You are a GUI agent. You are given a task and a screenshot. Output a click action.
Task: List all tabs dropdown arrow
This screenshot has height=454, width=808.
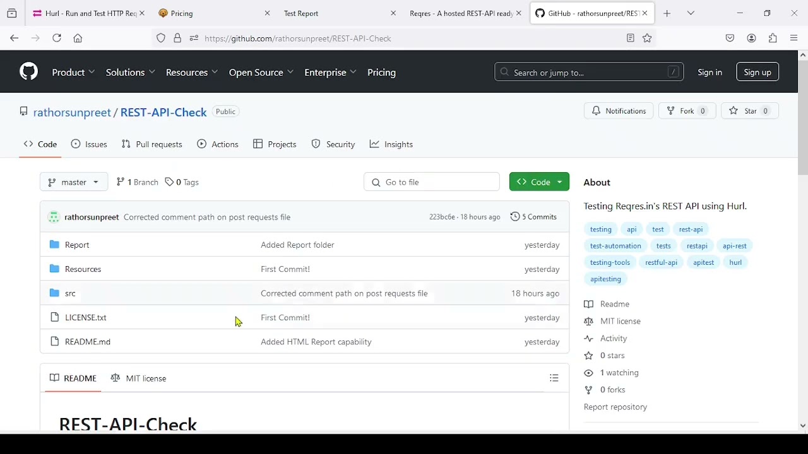pyautogui.click(x=691, y=13)
